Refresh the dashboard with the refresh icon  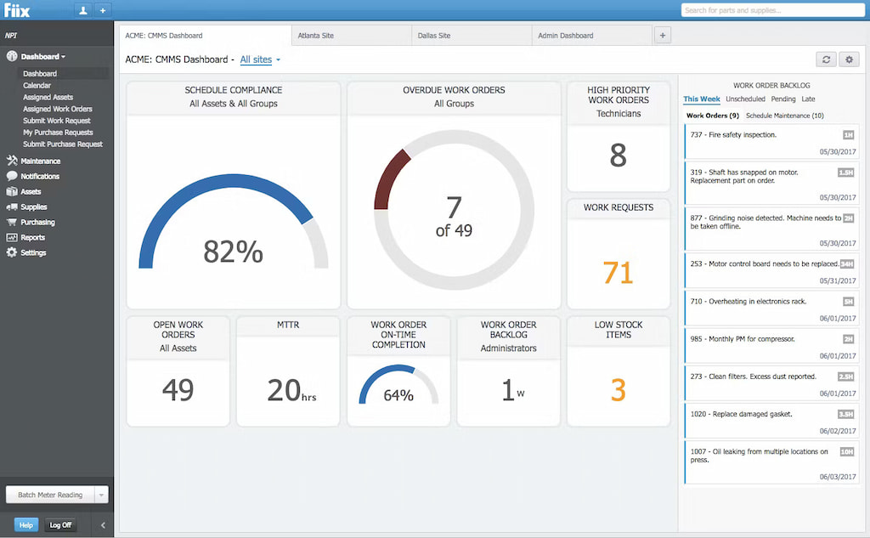coord(825,59)
